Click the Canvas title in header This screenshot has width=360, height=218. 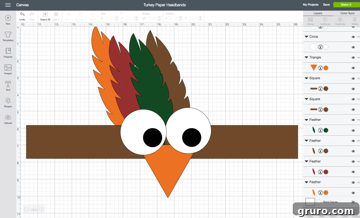[x=23, y=5]
